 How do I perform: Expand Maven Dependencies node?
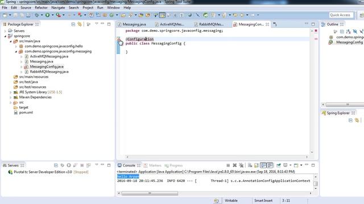coord(10,97)
